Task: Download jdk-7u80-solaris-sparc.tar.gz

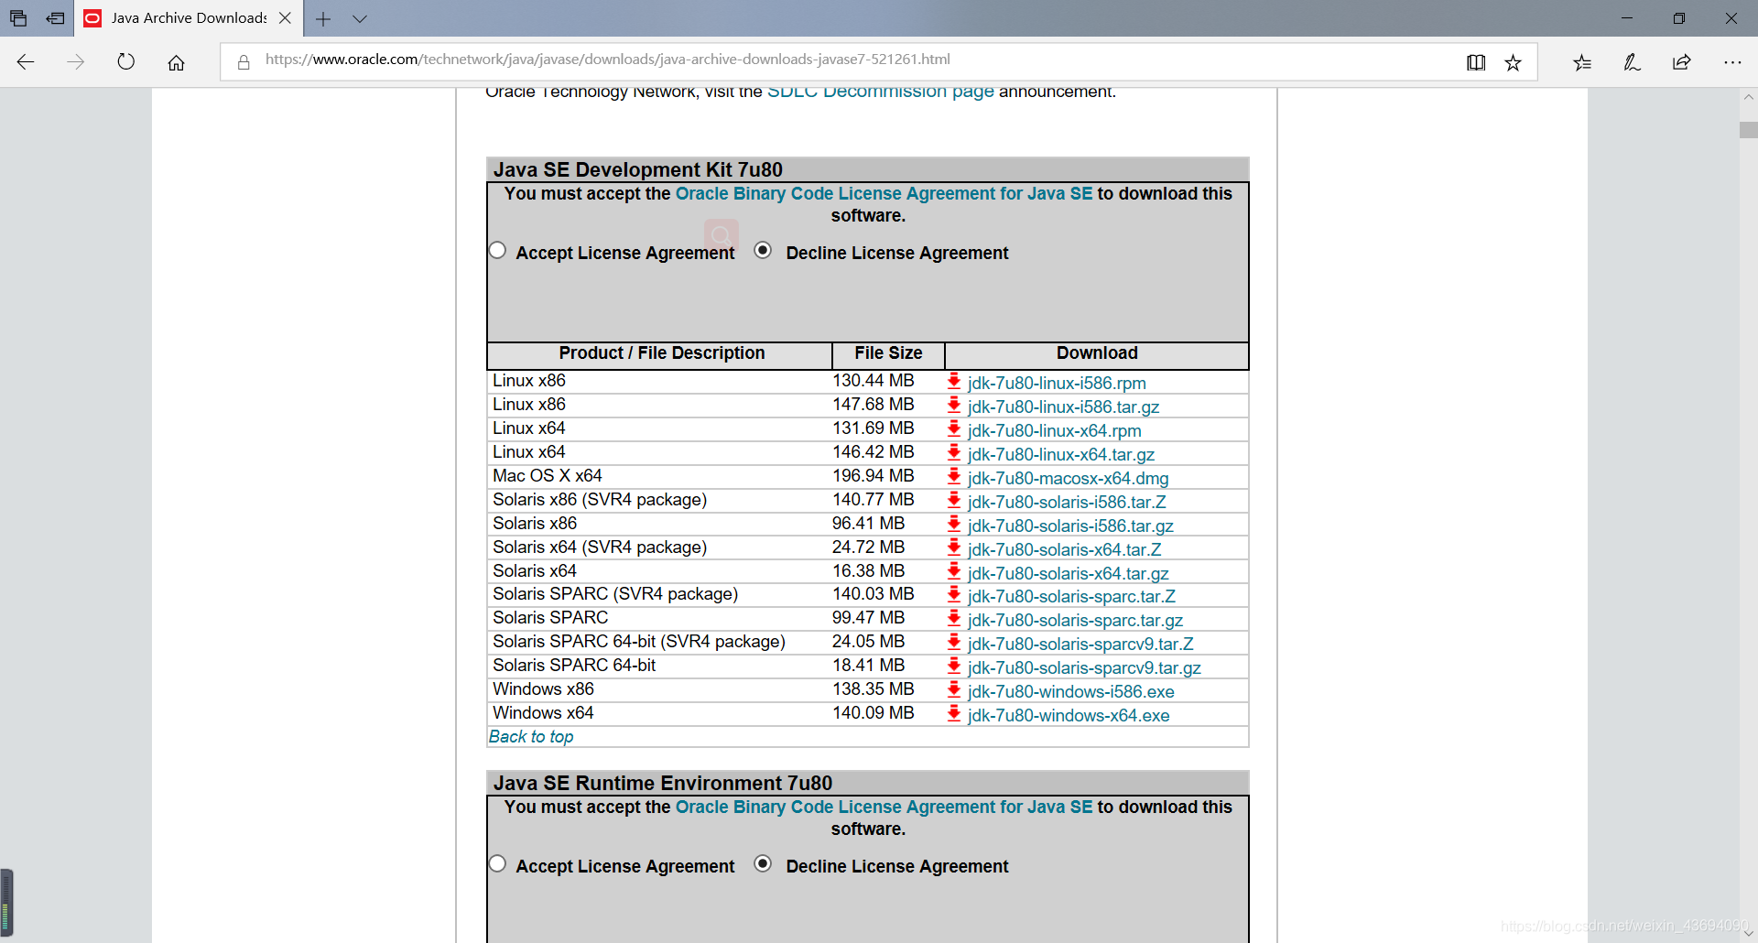Action: 1075,621
